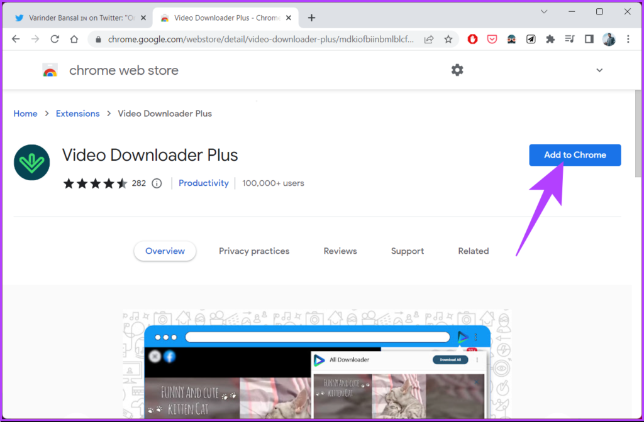The width and height of the screenshot is (644, 422).
Task: Open the Privacy practices tab
Action: pos(254,251)
